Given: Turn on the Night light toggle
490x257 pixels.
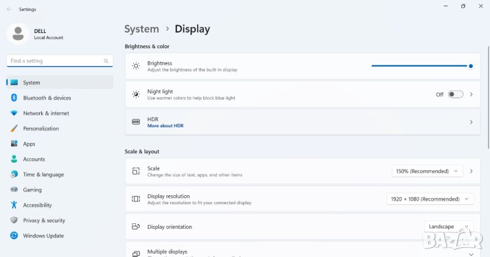Looking at the screenshot, I should 455,94.
